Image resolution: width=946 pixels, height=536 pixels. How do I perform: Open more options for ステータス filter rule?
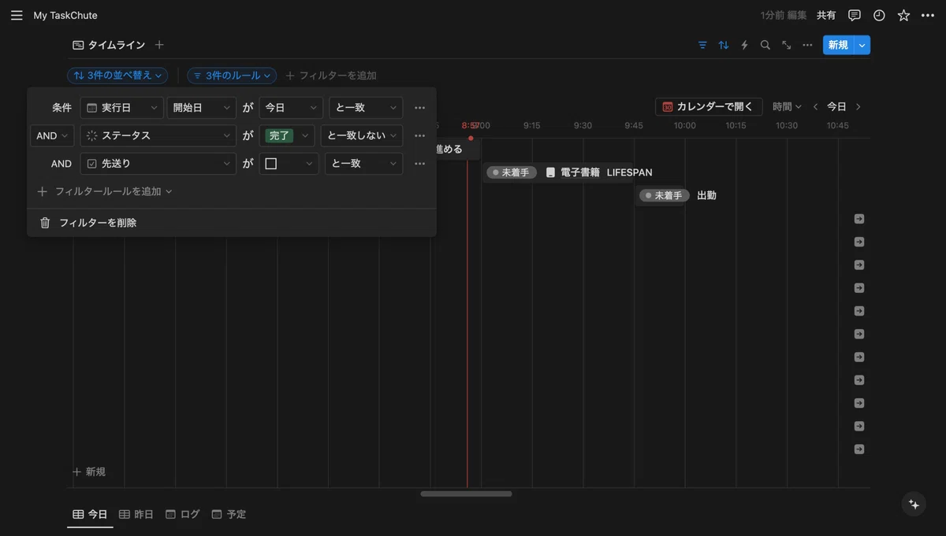tap(419, 135)
